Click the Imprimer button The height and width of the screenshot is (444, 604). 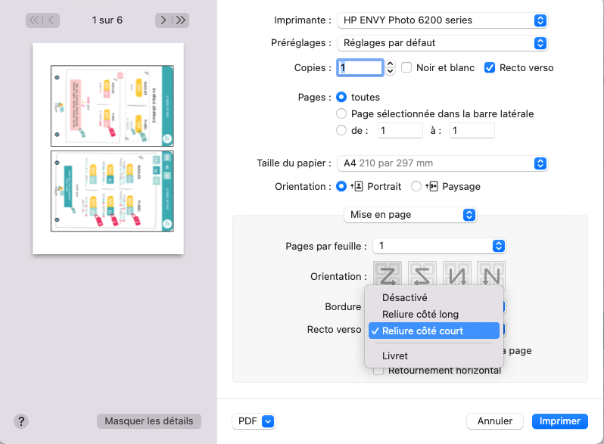click(x=560, y=421)
